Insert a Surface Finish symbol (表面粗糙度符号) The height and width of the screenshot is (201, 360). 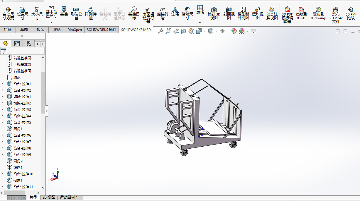click(x=148, y=15)
